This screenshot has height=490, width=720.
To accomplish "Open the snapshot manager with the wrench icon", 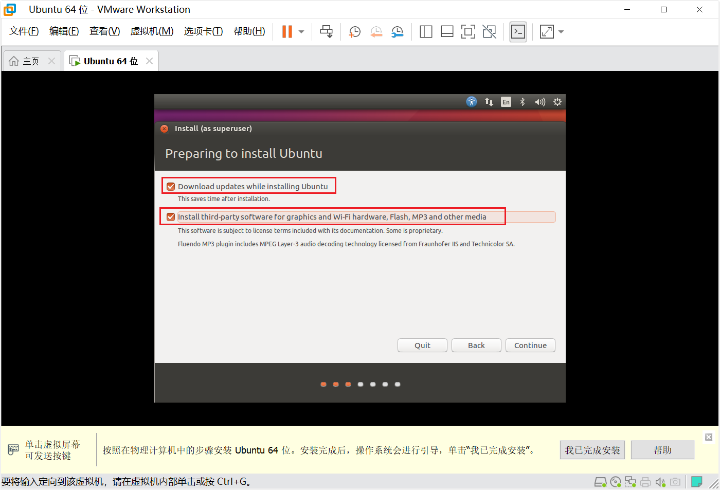I will coord(397,32).
